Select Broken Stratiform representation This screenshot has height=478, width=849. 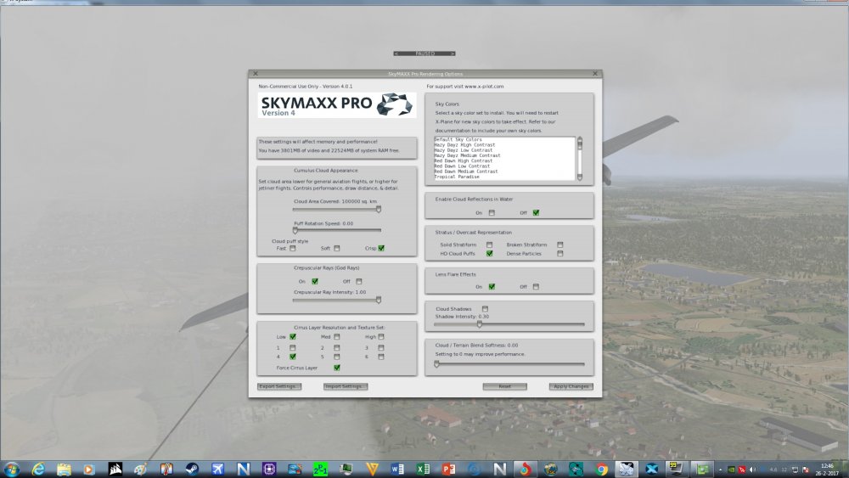tap(559, 245)
